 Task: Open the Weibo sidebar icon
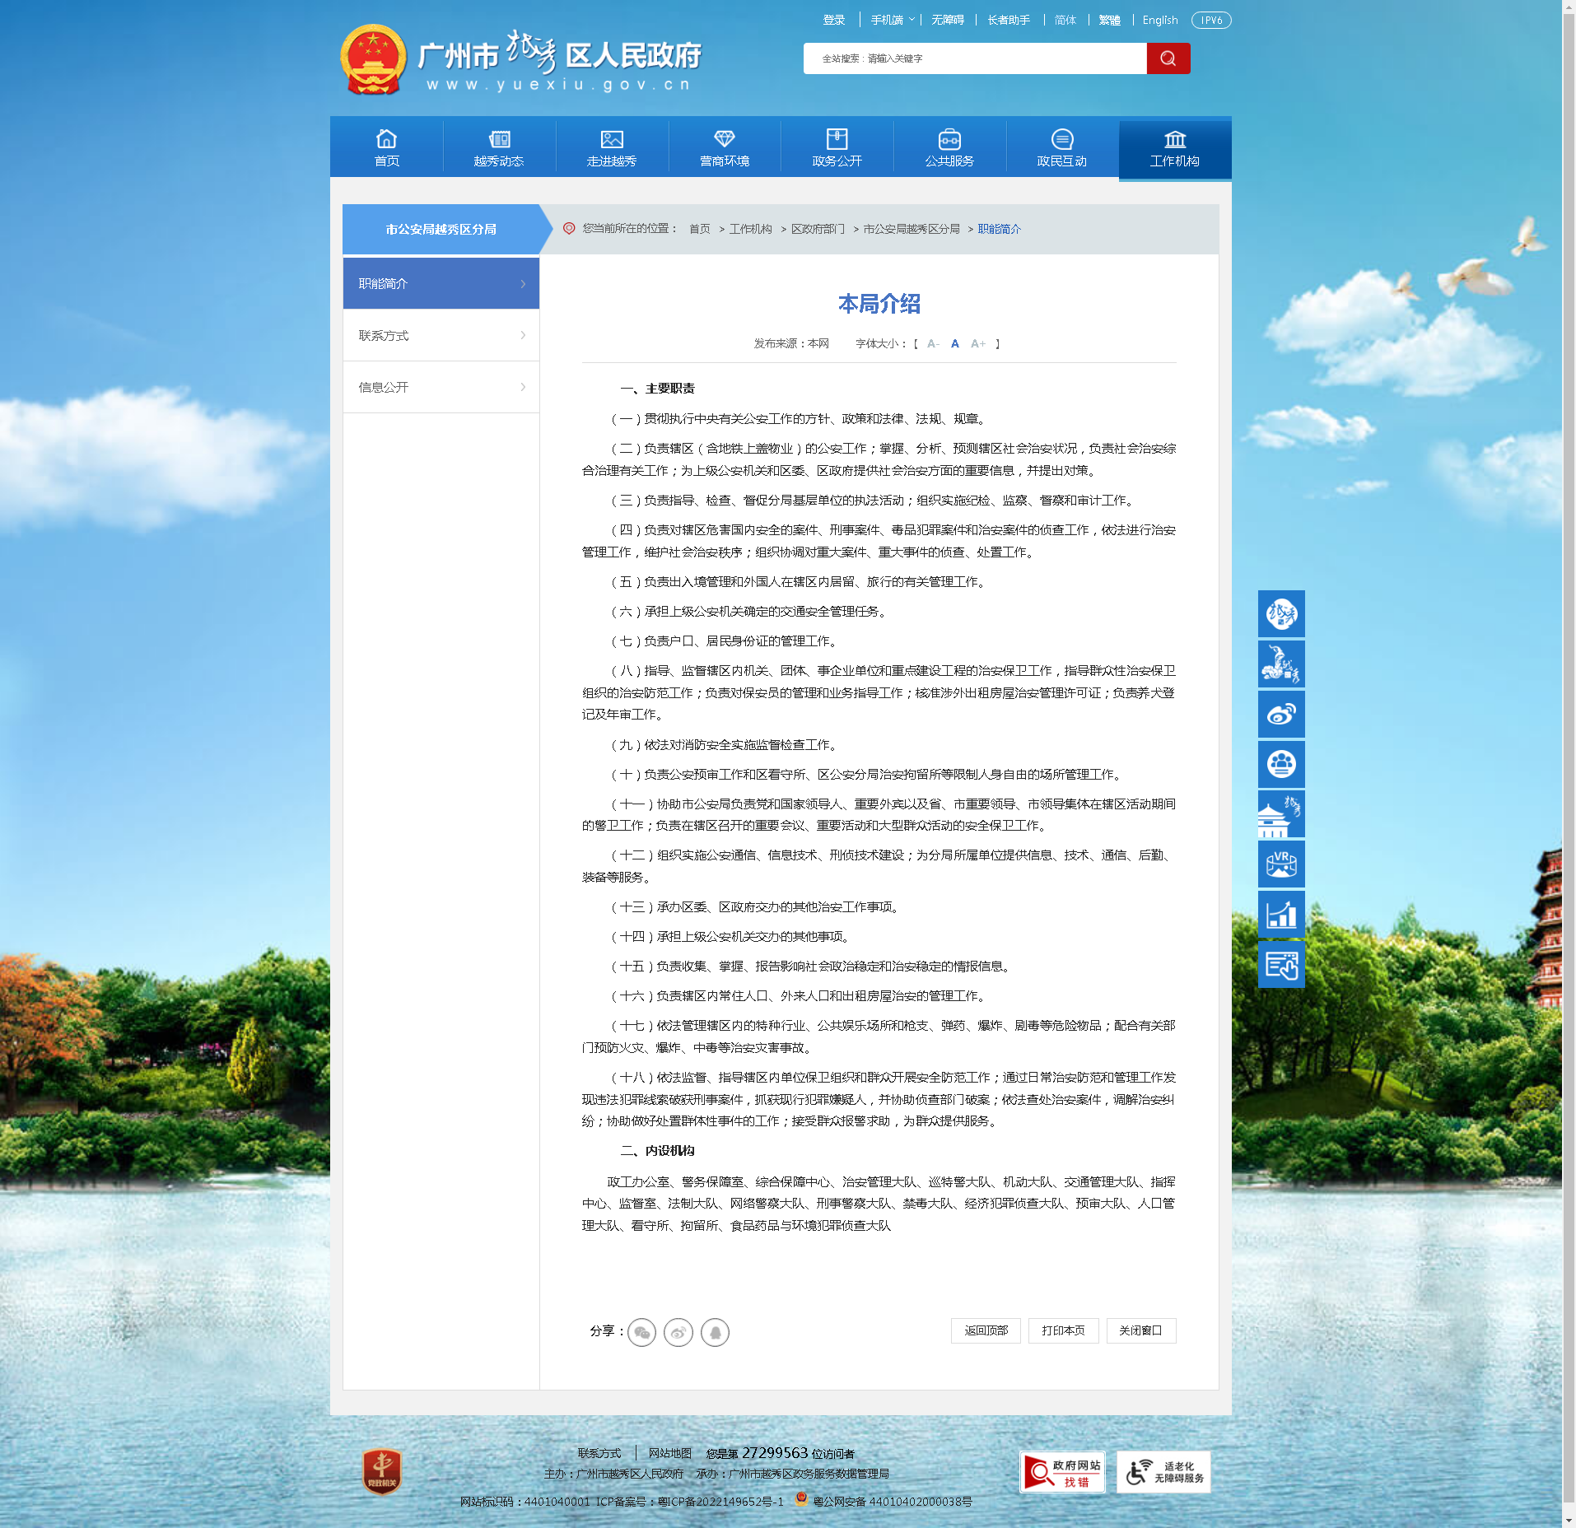click(1281, 714)
